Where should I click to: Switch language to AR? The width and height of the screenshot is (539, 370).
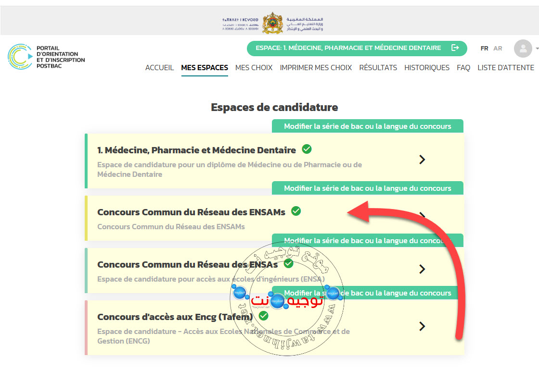[498, 49]
